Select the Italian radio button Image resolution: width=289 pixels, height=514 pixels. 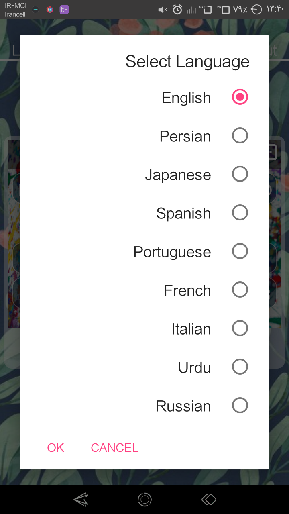click(x=240, y=328)
